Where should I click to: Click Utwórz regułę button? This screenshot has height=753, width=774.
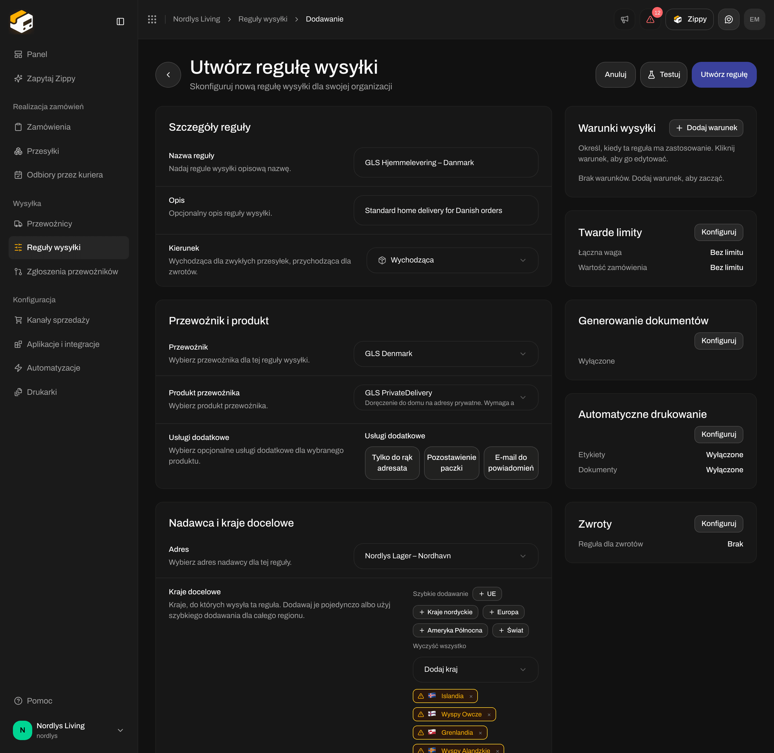[x=724, y=74]
